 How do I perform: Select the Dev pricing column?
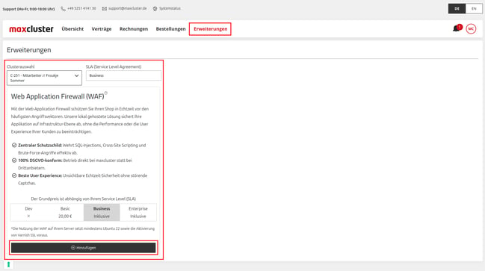[28, 212]
